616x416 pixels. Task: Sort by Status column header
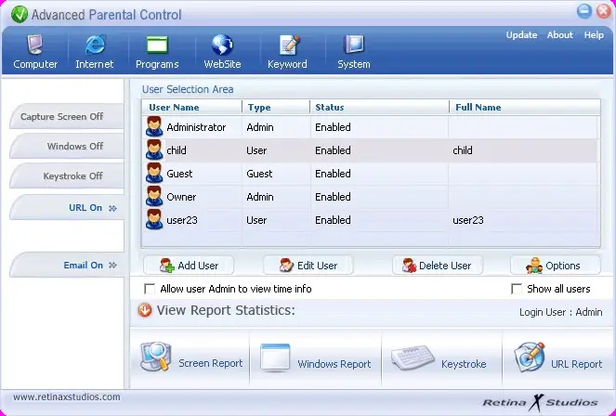[x=379, y=107]
